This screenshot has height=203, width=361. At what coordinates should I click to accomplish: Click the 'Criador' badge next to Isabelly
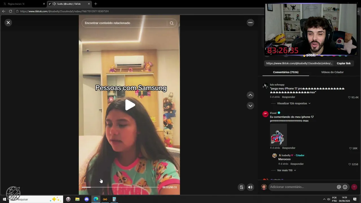tap(300, 155)
